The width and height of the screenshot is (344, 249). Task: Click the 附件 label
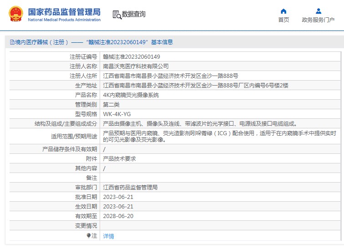click(x=91, y=158)
